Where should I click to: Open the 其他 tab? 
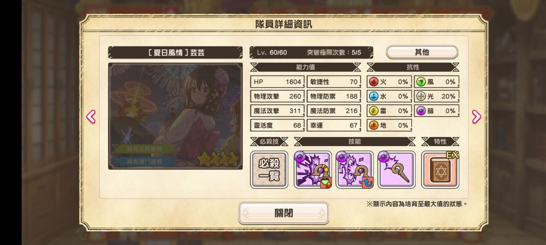point(422,52)
